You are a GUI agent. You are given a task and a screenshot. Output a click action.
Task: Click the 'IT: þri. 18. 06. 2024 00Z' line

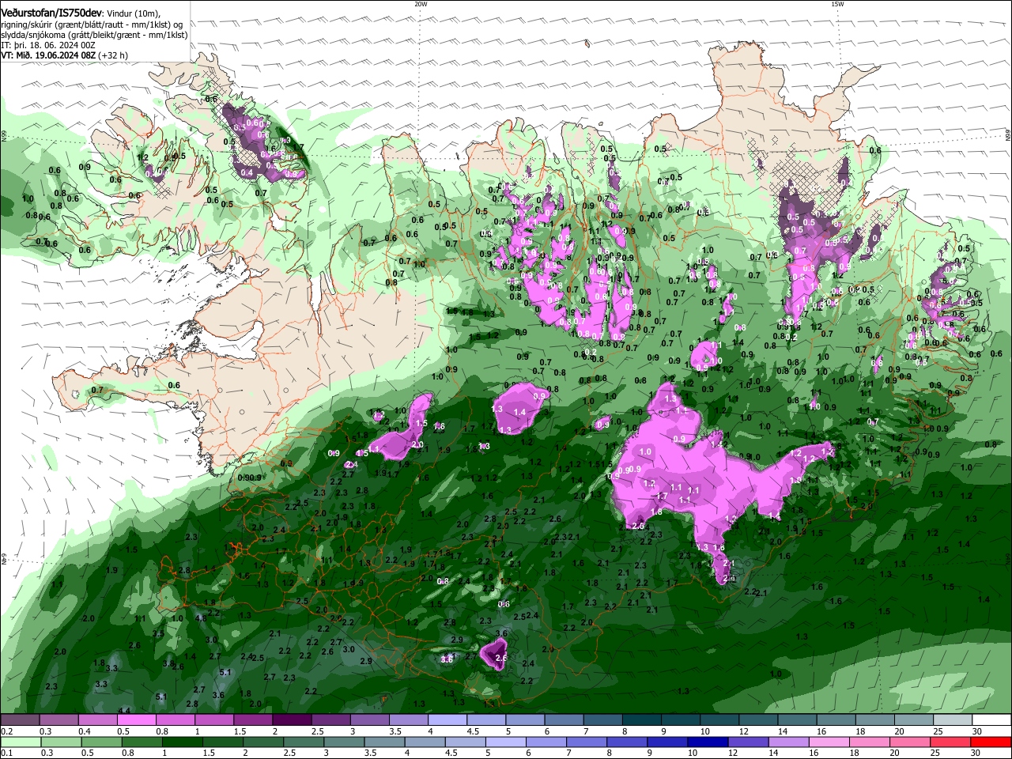tap(48, 45)
